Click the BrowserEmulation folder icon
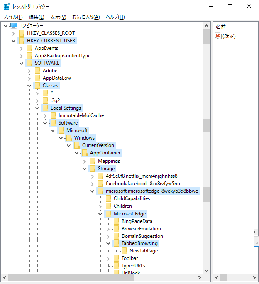Screen dimensions: 259x284 point(117,229)
